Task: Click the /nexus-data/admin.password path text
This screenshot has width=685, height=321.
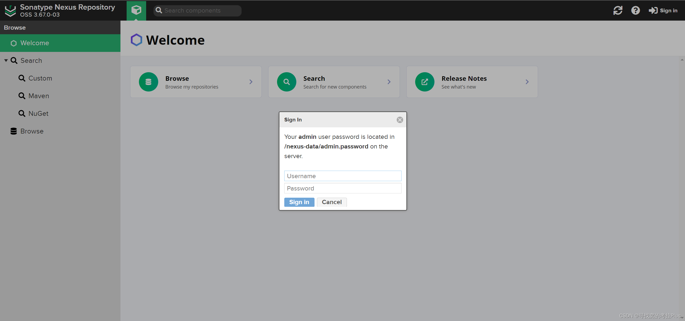Action: coord(326,146)
